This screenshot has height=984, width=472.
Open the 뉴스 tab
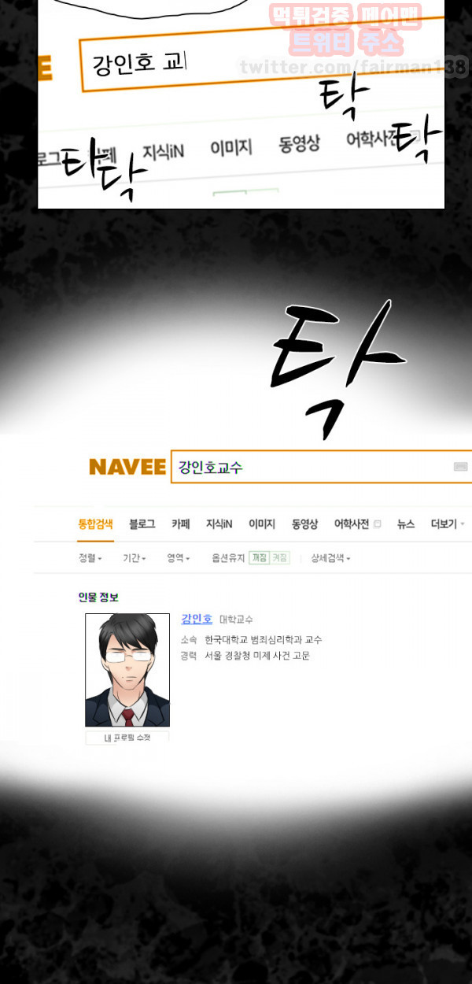[x=406, y=524]
